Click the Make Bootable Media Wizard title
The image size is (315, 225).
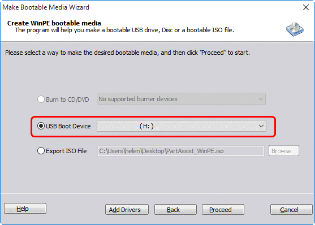tap(46, 7)
